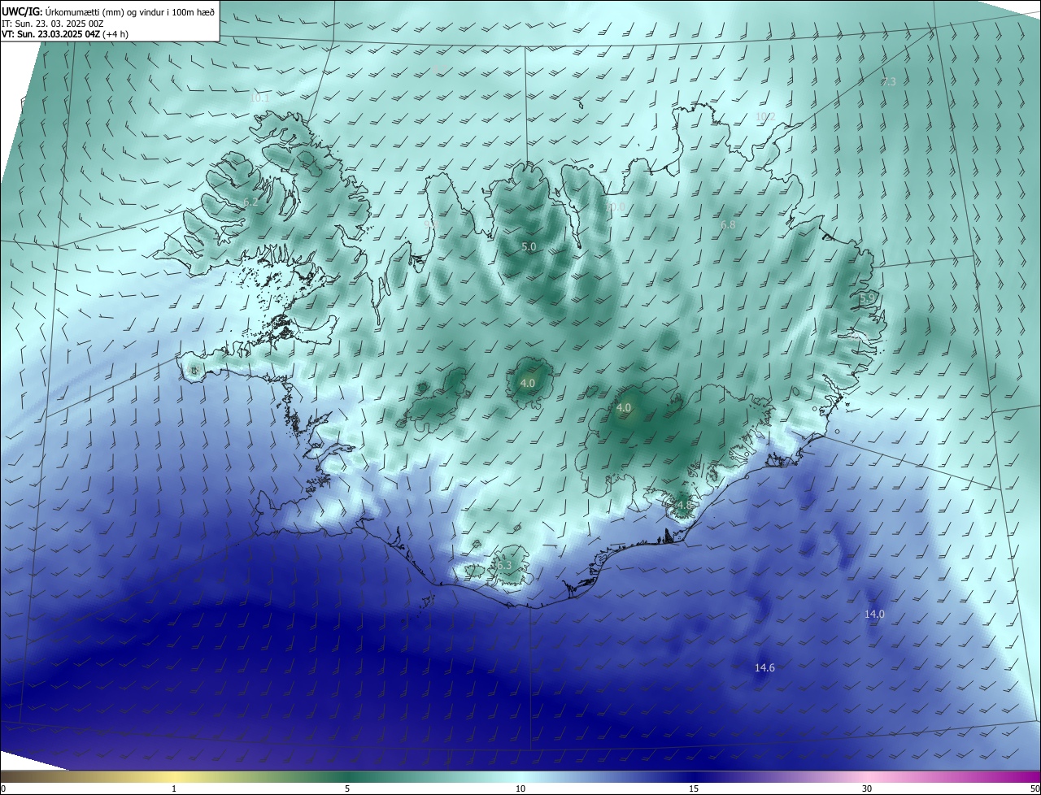Click the 7.3 value in the upper right

pos(888,81)
